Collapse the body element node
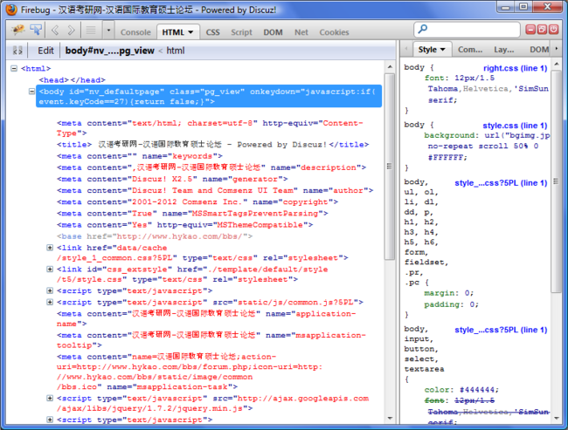568x430 pixels. tap(31, 92)
